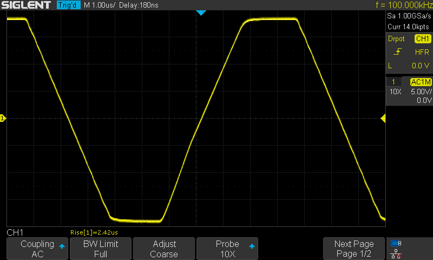This screenshot has height=260, width=433.
Task: Click the Sa 1.00GSa/s sample rate text
Action: (409, 16)
